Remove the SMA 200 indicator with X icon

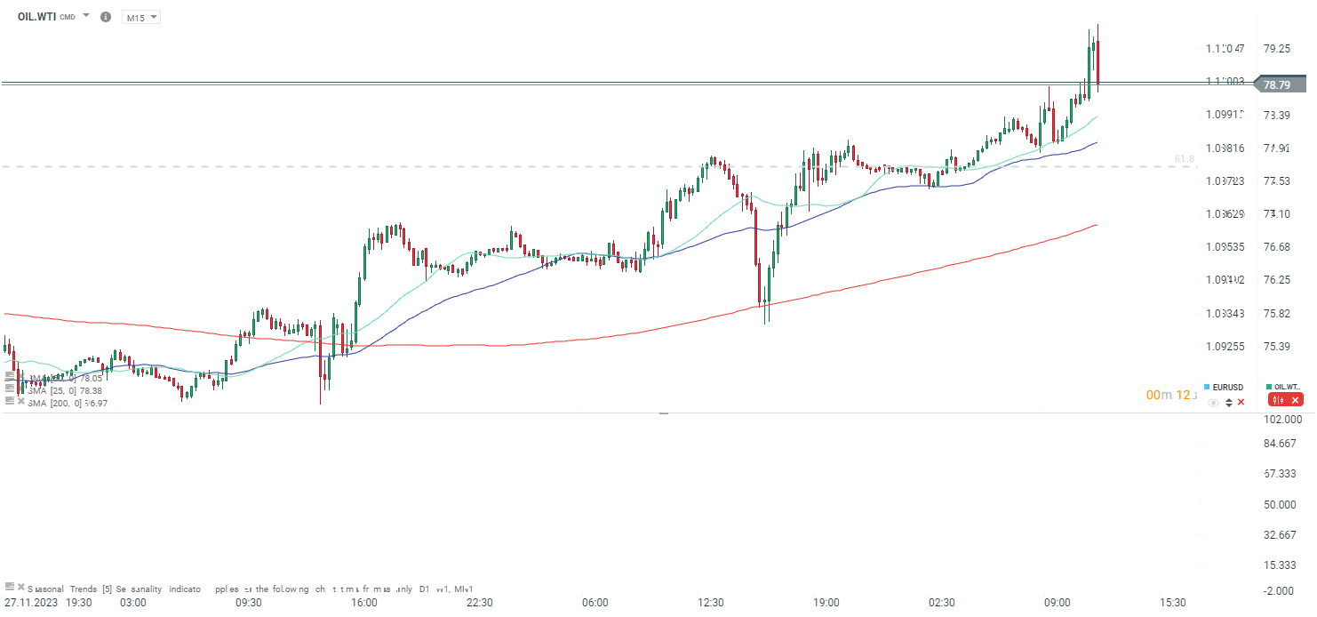20,403
